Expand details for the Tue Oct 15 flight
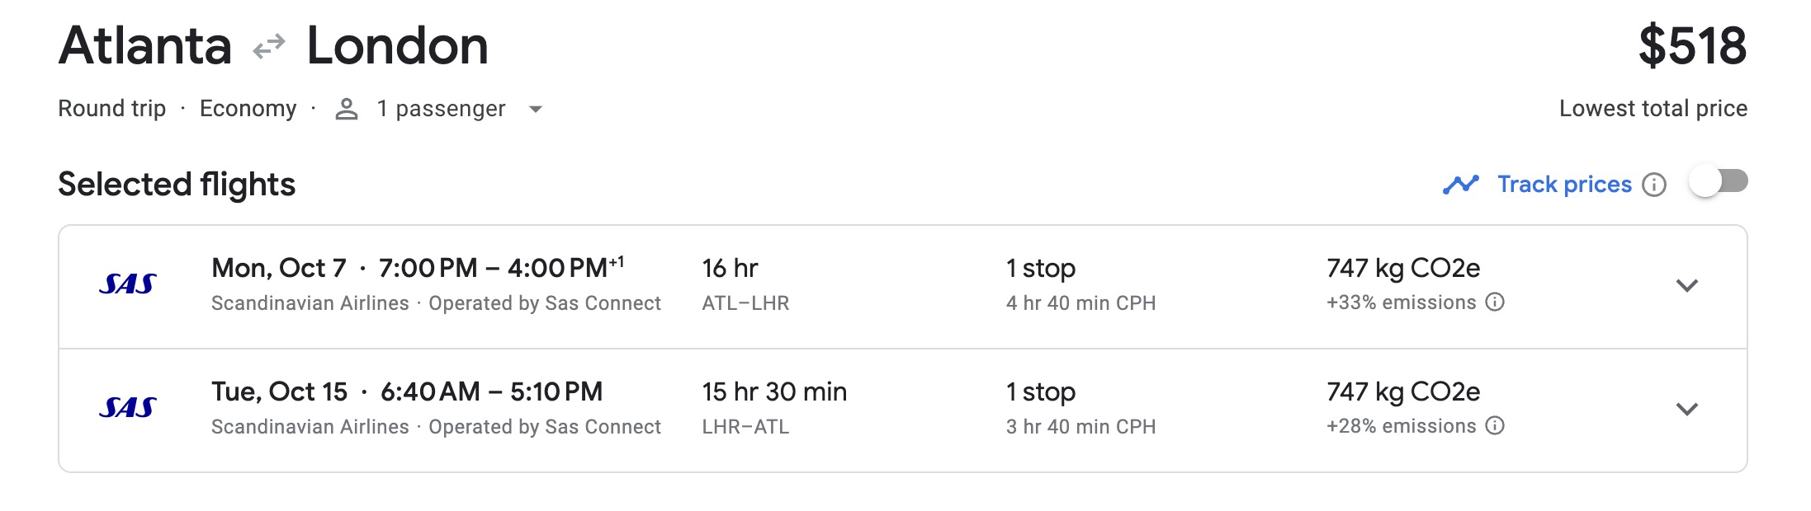Image resolution: width=1811 pixels, height=511 pixels. (x=1688, y=407)
